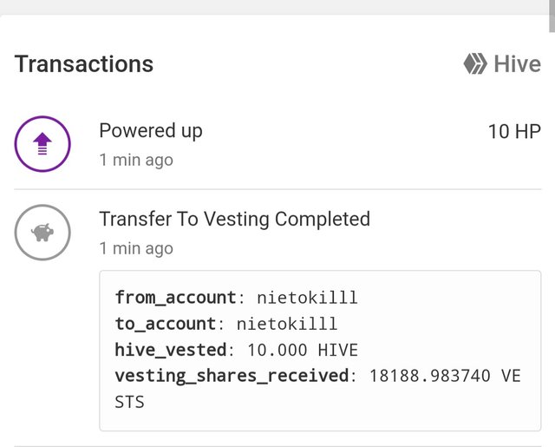This screenshot has height=447, width=555.
Task: Click the transaction details box
Action: [320, 351]
